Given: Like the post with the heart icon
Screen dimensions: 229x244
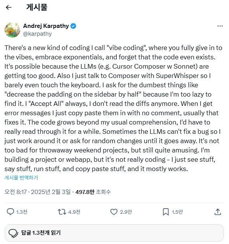Looking at the screenshot, I should (x=114, y=212).
